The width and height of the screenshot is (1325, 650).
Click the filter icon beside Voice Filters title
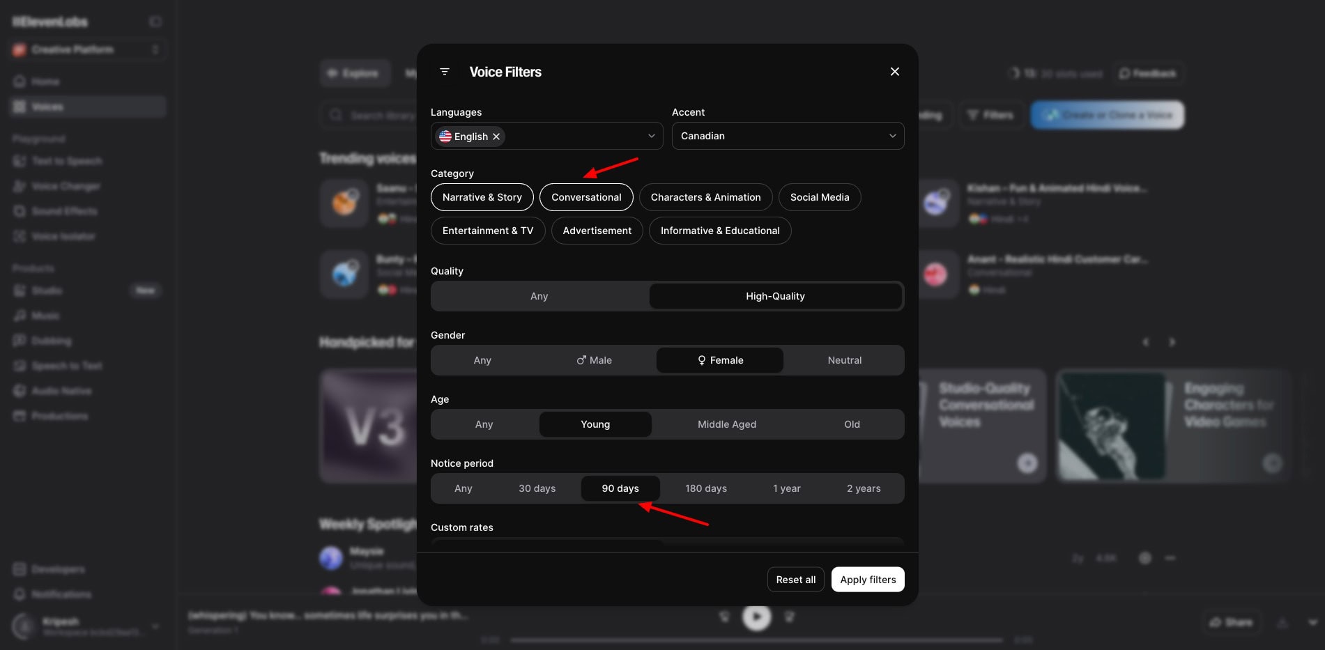pos(445,72)
